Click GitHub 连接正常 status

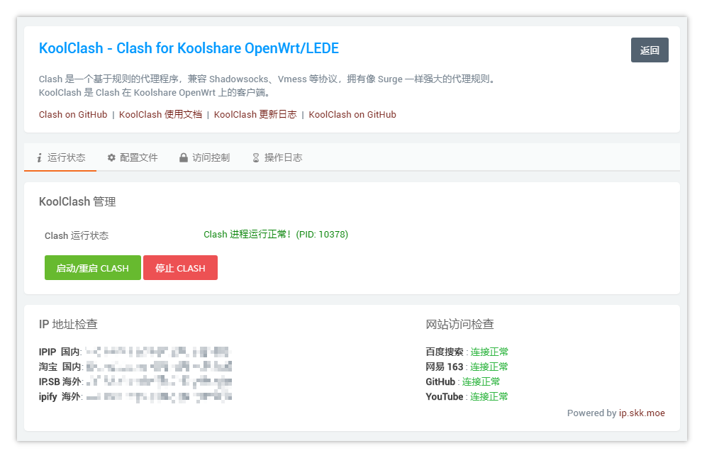pos(481,382)
